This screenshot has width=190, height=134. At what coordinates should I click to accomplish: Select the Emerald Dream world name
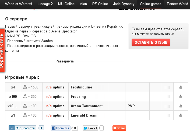84,115
